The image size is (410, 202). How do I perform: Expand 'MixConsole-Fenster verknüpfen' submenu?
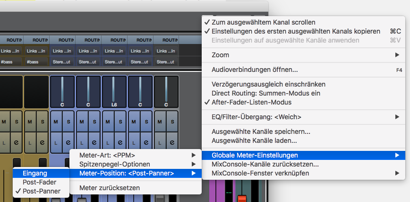pyautogui.click(x=303, y=173)
